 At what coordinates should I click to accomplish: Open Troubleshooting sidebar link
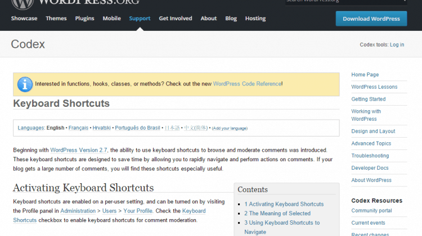pos(370,156)
